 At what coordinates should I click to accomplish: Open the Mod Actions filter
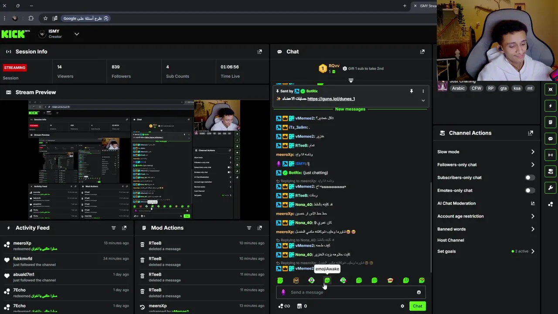[249, 228]
